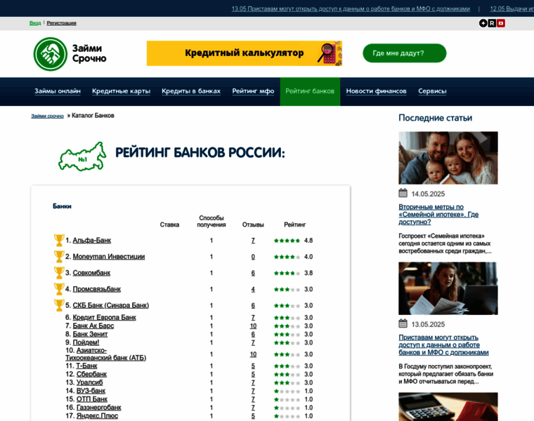Image resolution: width=534 pixels, height=421 pixels.
Task: Click the star rating of ВУЗ-банк
Action: (287, 391)
